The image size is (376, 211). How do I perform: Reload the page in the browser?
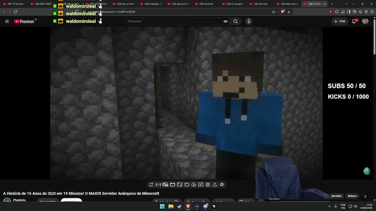(x=16, y=12)
